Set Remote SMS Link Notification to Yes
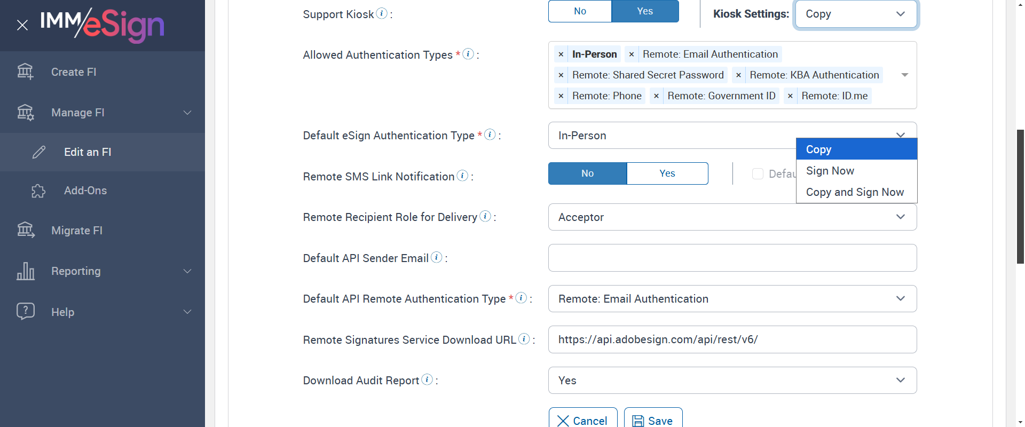The image size is (1025, 427). click(667, 173)
